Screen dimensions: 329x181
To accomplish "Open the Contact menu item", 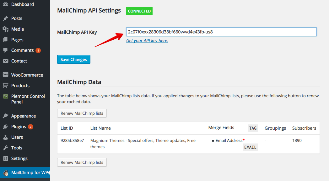I will click(x=19, y=61).
